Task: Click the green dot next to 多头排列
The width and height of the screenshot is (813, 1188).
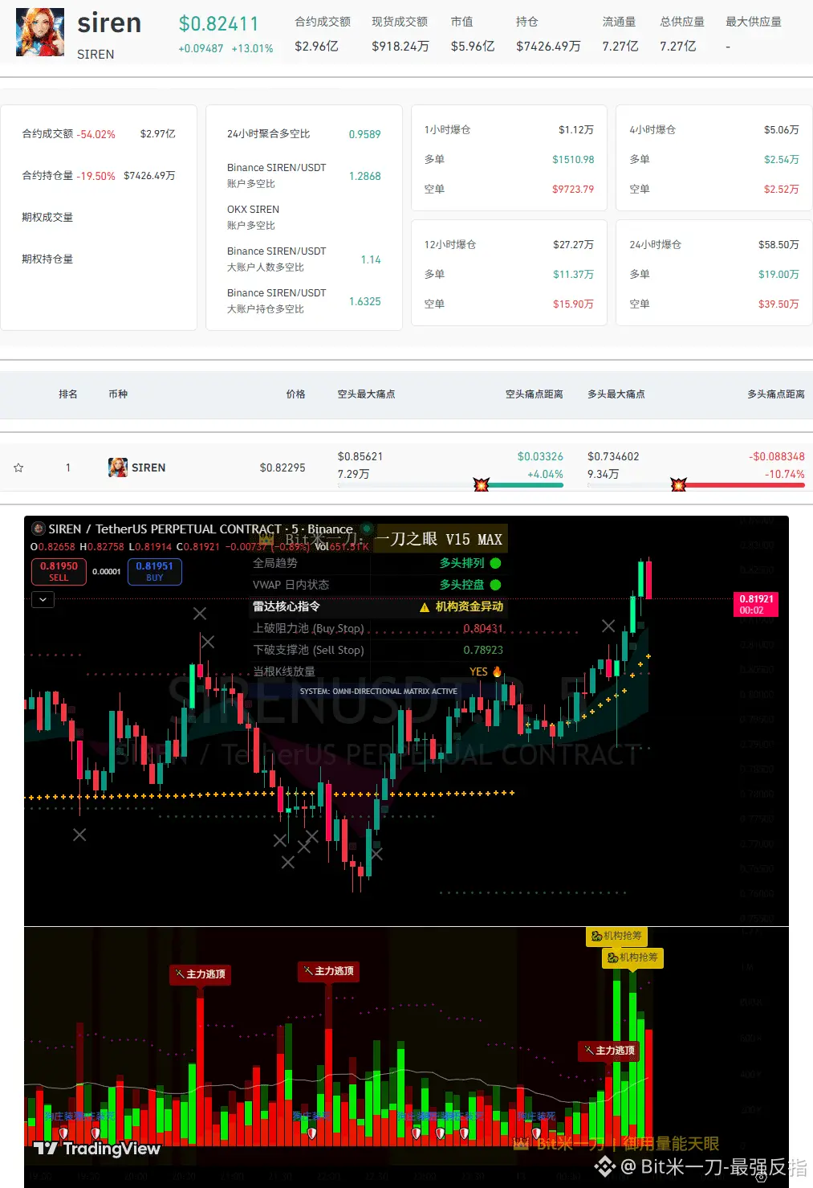Action: click(495, 563)
